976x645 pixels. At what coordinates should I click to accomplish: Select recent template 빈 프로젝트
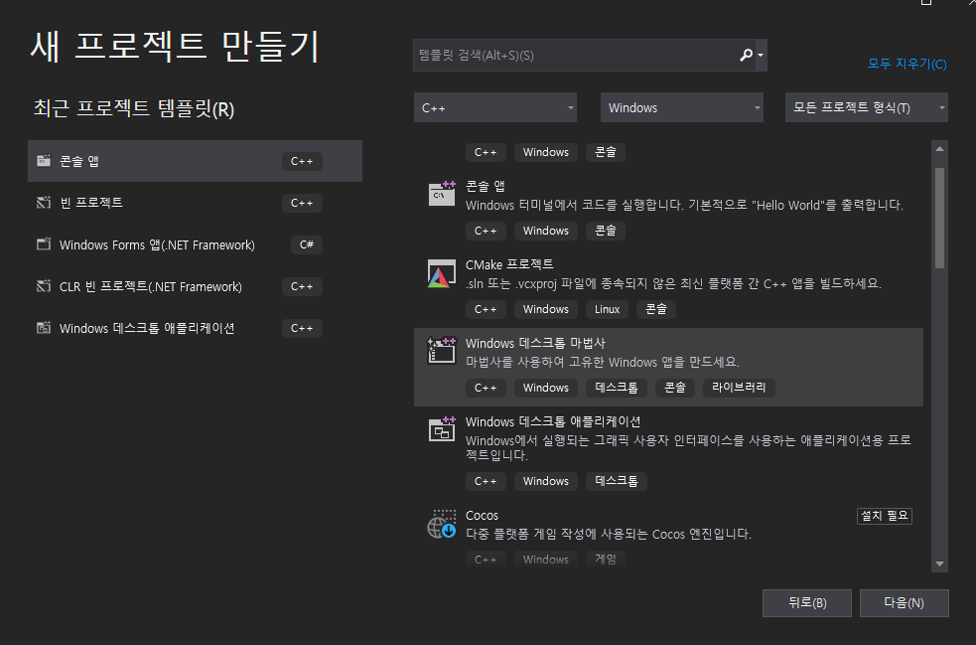pyautogui.click(x=195, y=203)
